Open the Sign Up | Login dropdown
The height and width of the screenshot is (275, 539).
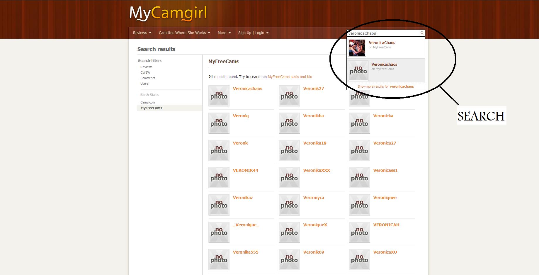click(253, 33)
